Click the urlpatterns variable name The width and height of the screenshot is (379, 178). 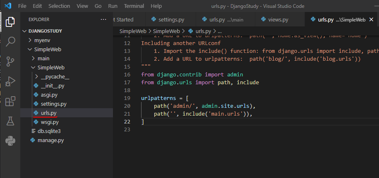tap(159, 98)
